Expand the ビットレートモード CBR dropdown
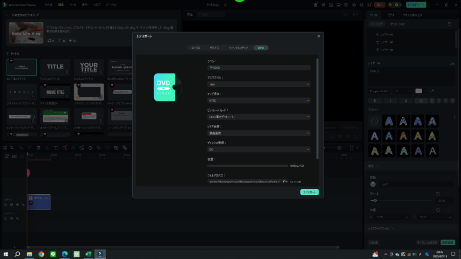The image size is (461, 259). click(259, 117)
